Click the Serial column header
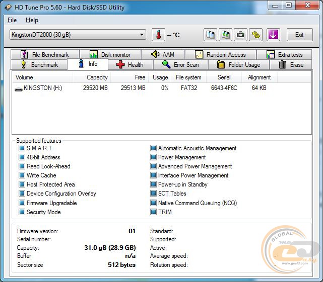 (x=224, y=77)
